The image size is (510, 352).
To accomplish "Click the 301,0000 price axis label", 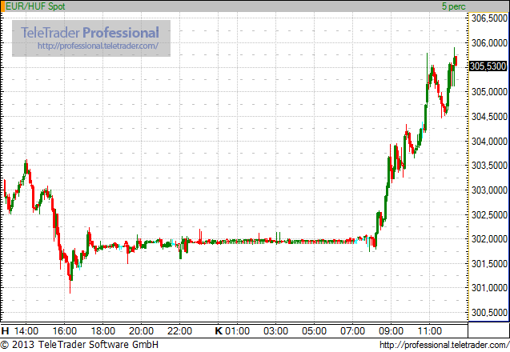I will pos(489,288).
